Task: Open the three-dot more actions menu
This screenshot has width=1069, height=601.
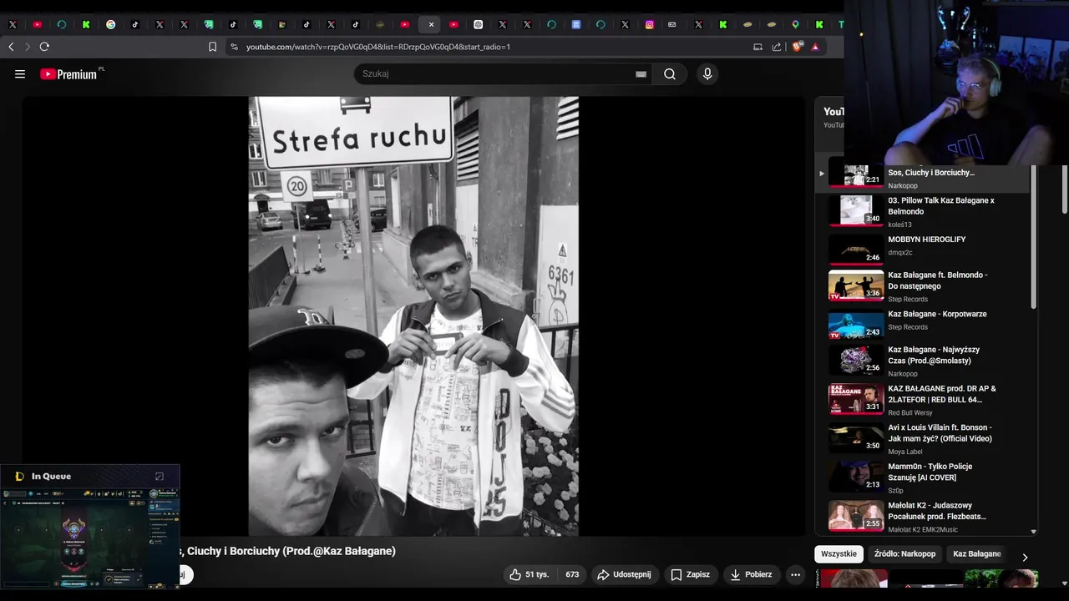Action: pos(795,574)
